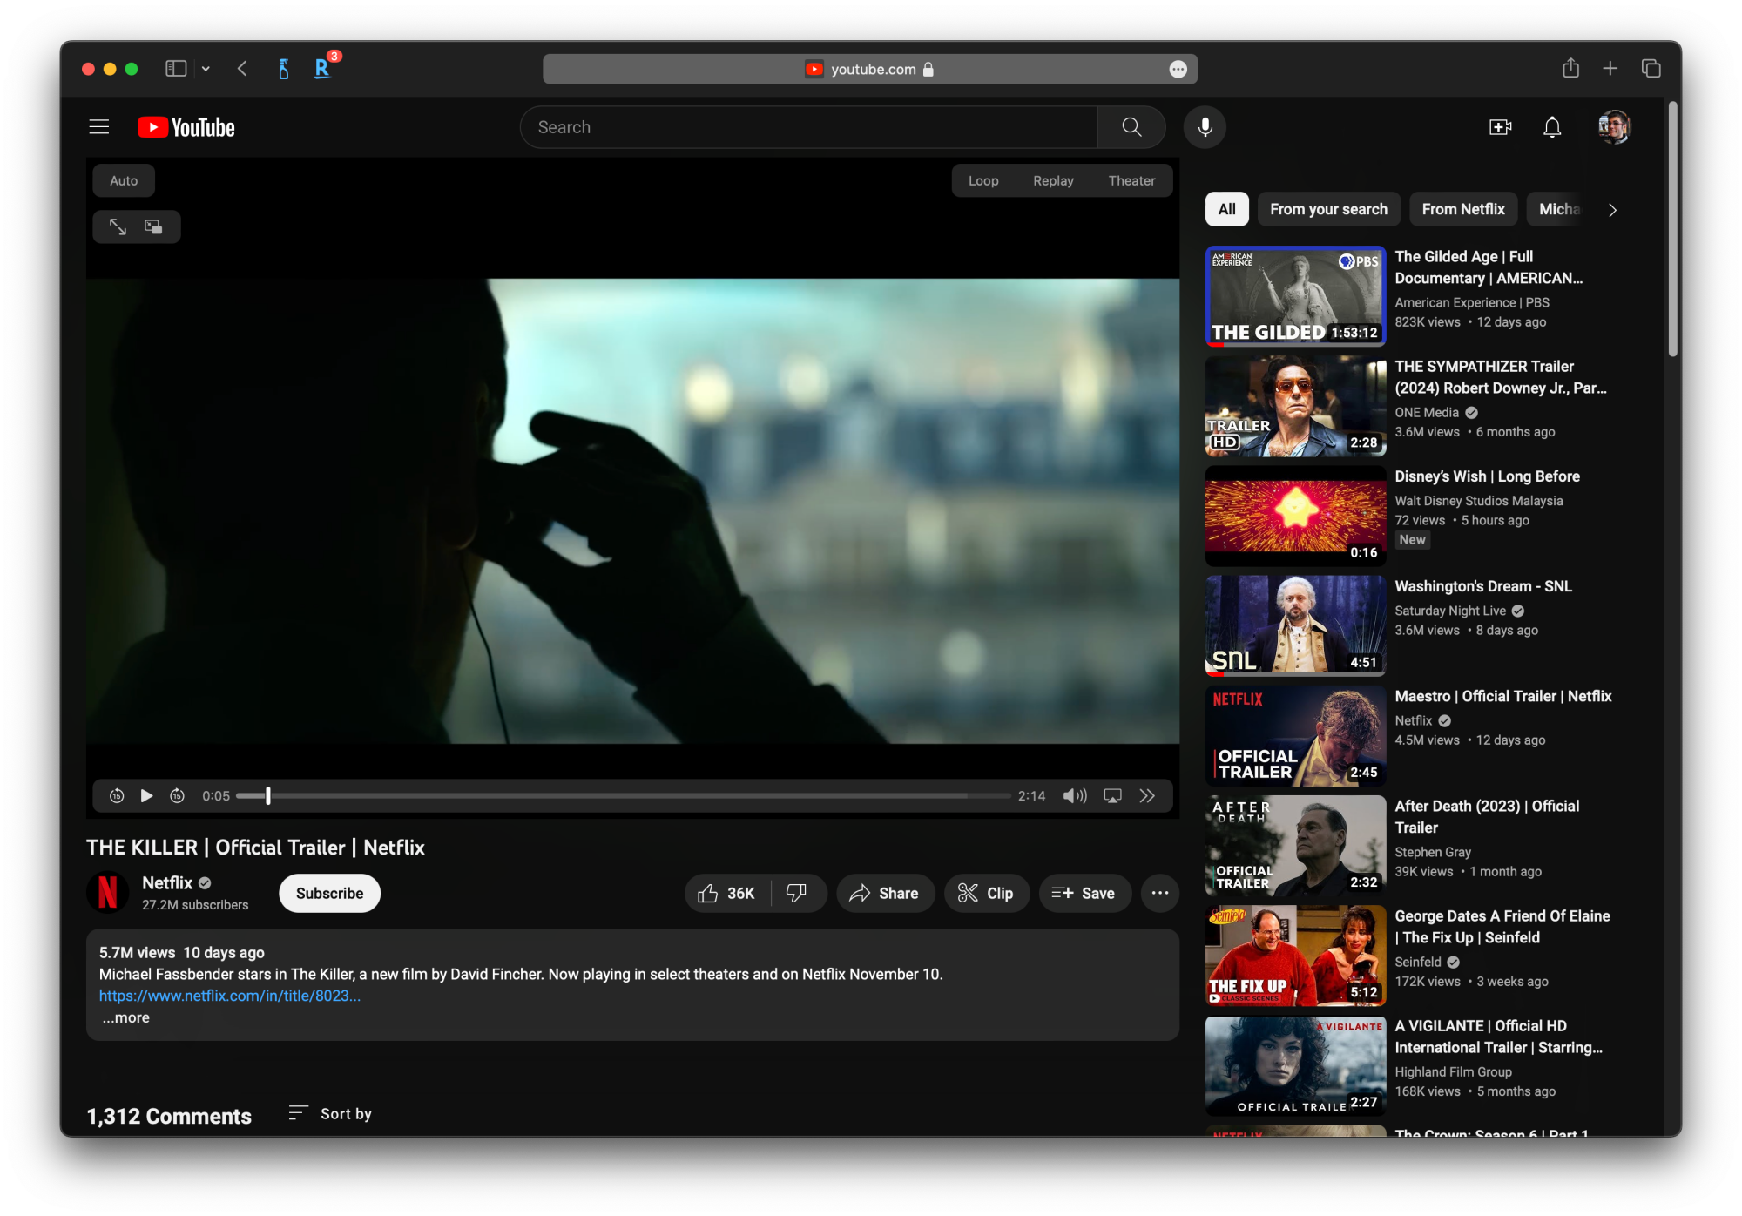Open the Safari sidebar toggle
This screenshot has height=1216, width=1742.
click(x=176, y=68)
